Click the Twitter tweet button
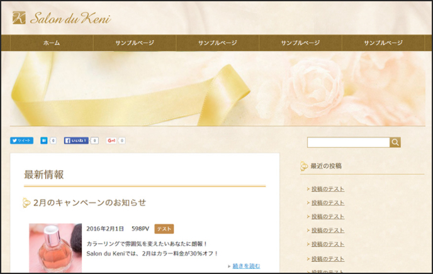The image size is (433, 274). pyautogui.click(x=22, y=141)
